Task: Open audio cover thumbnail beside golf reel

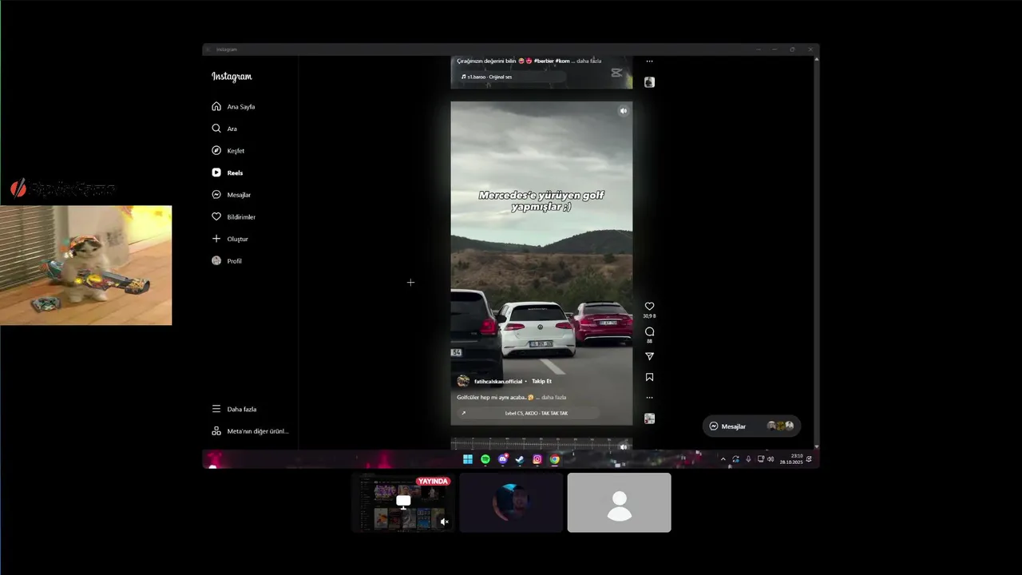Action: pos(649,418)
